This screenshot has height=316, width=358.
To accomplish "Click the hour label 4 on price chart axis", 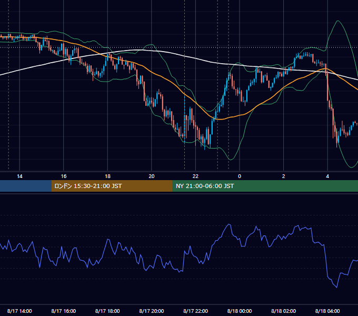I will tap(327, 176).
